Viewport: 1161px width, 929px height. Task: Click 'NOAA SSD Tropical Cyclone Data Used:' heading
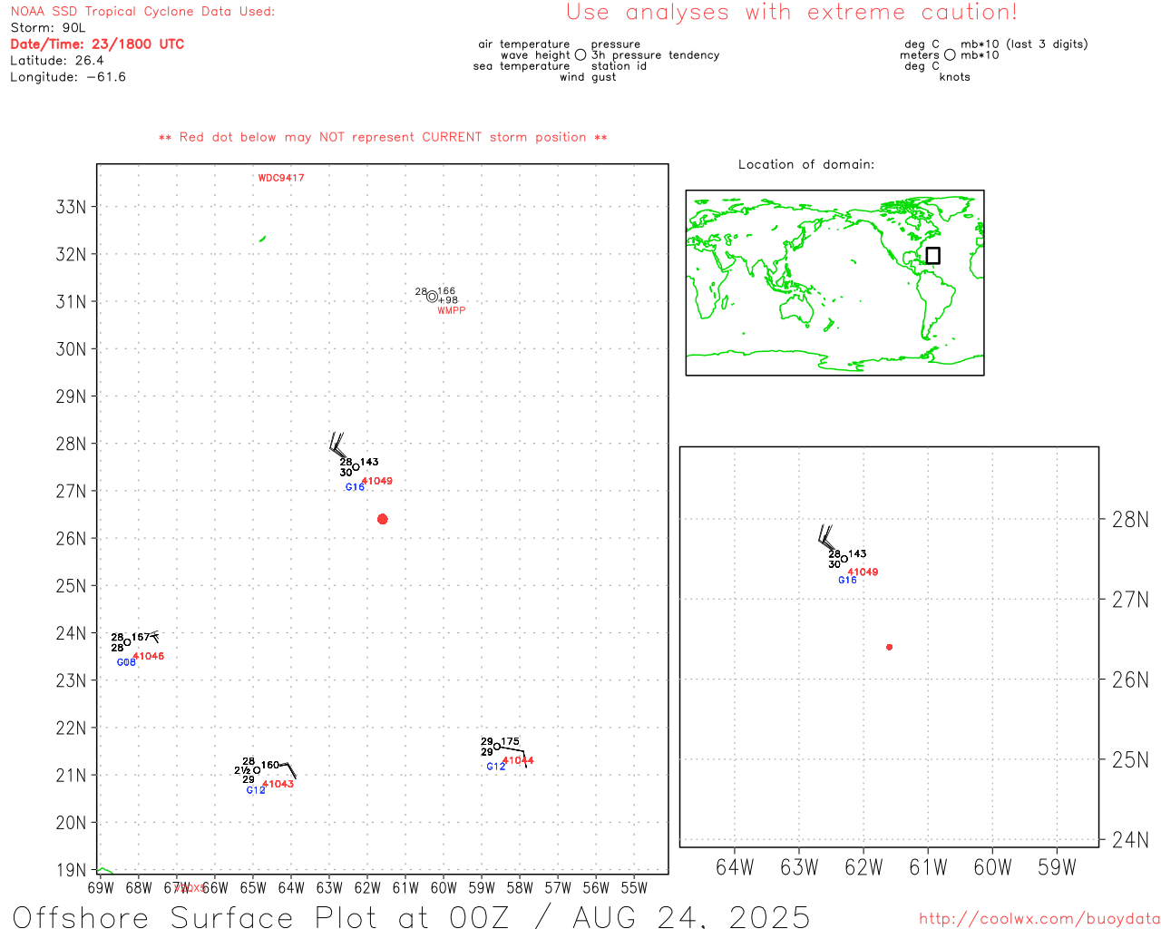(142, 12)
